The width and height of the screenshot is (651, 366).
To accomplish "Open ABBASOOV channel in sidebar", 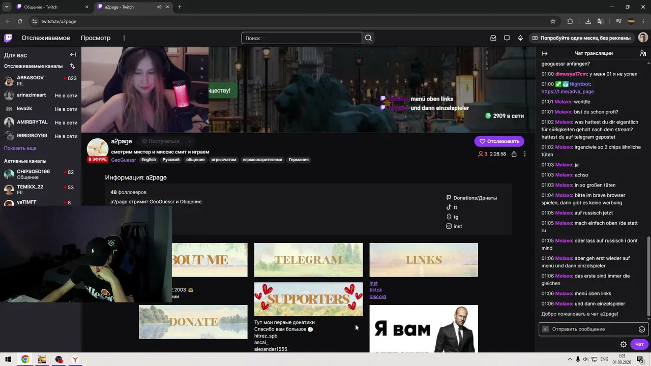I will click(41, 81).
